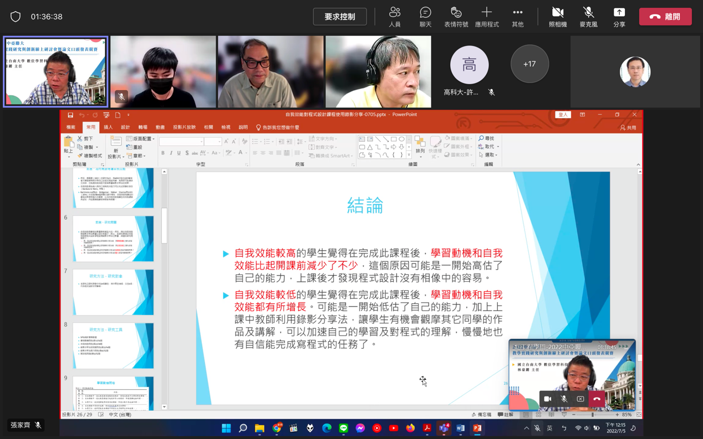The width and height of the screenshot is (703, 439).
Task: Toggle Italic formatting
Action: click(x=171, y=153)
